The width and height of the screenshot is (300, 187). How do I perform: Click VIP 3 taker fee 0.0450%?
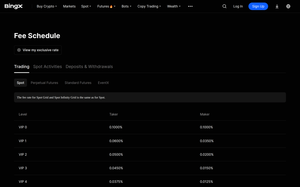116,168
